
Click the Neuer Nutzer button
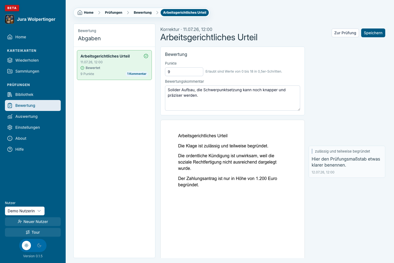click(33, 222)
